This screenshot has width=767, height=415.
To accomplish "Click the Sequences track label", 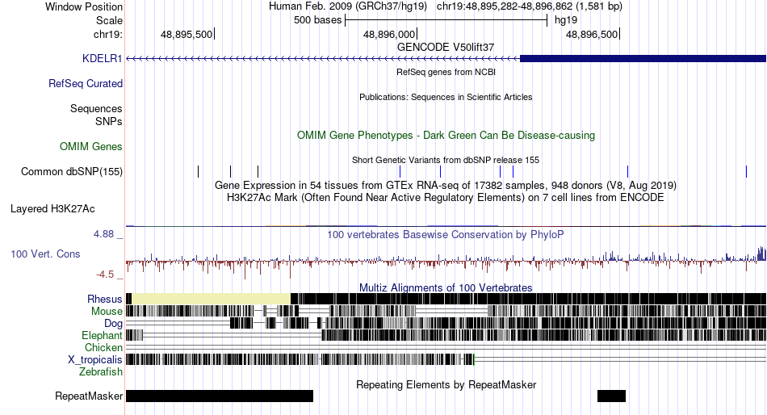I will (96, 108).
